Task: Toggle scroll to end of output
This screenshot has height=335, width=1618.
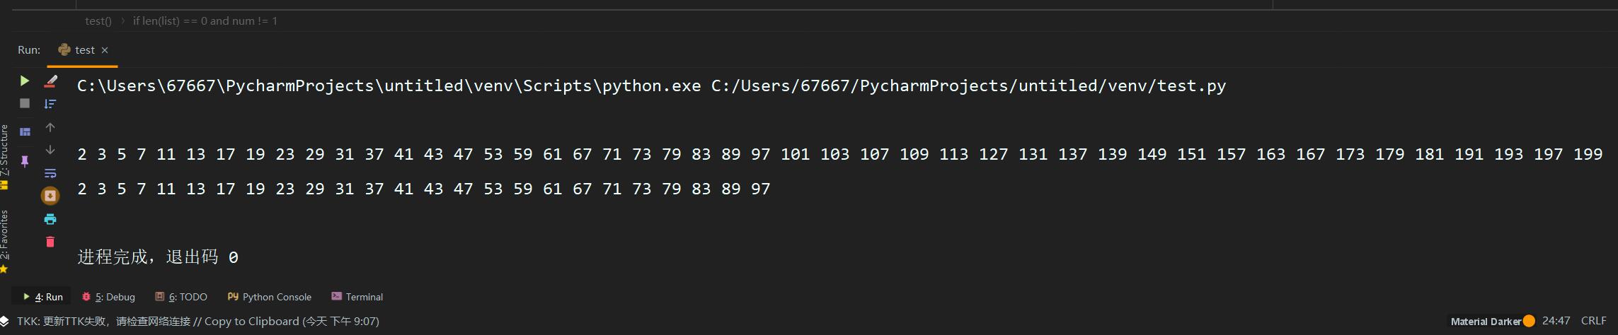Action: coord(50,196)
